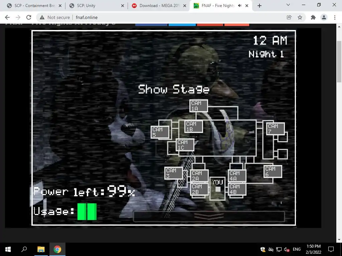Viewport: 342px width, 256px height.
Task: Switch to CAM 1A Show Stage camera
Action: click(x=198, y=106)
